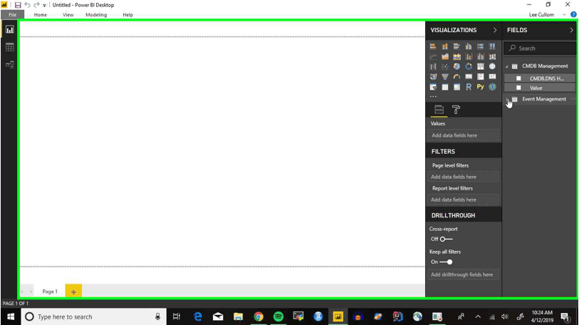Check the Value field checkbox
The width and height of the screenshot is (579, 325).
518,88
